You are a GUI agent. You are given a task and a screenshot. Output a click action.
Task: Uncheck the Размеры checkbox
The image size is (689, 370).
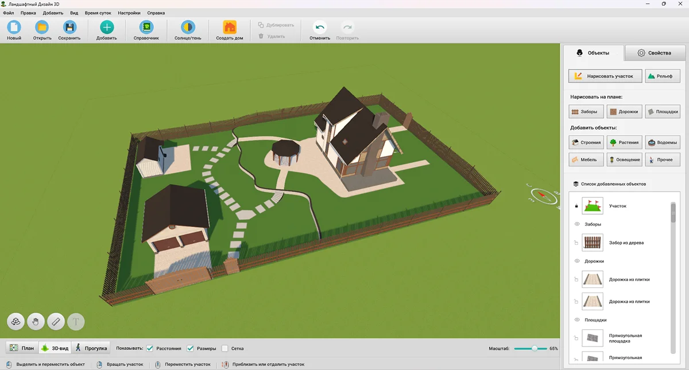pyautogui.click(x=191, y=348)
